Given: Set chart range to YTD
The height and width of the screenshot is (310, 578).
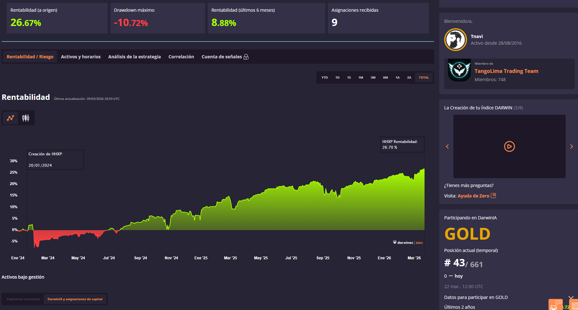Looking at the screenshot, I should click(x=325, y=78).
